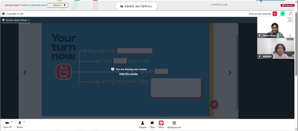
Task: Expand call to fullscreen
Action: pyautogui.click(x=290, y=14)
